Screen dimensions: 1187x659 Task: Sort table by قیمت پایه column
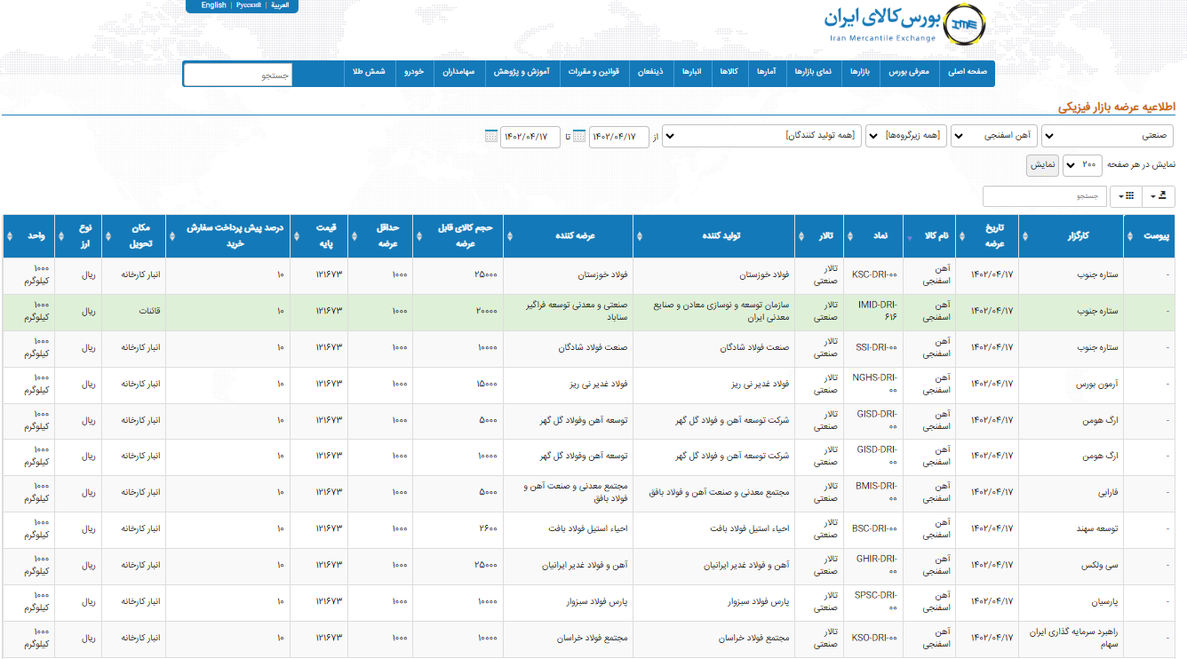click(320, 236)
